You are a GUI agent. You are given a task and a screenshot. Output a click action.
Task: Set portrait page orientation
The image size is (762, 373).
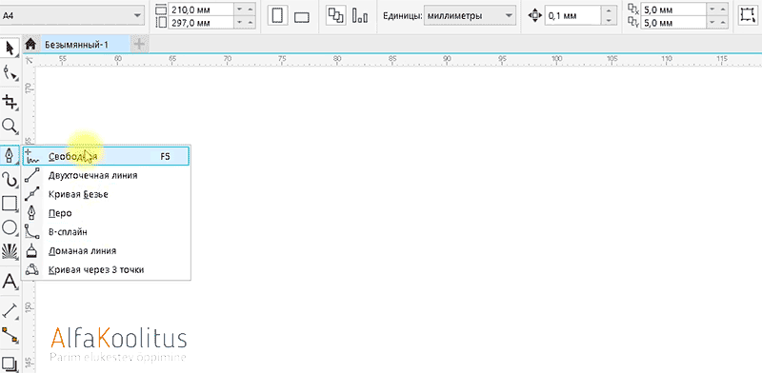click(x=278, y=15)
